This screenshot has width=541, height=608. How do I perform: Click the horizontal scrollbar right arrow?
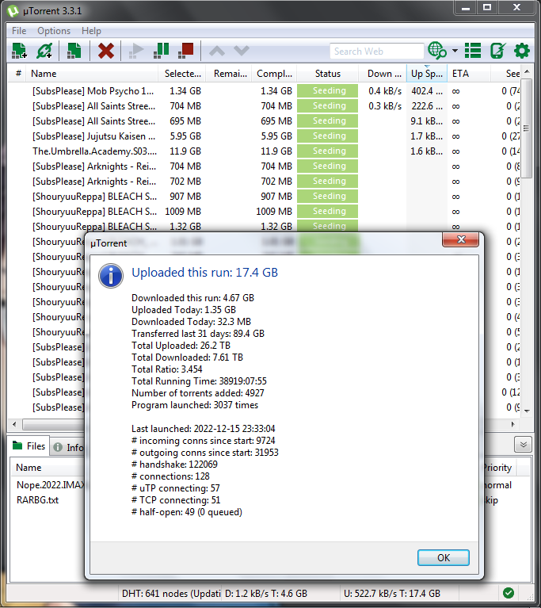513,424
